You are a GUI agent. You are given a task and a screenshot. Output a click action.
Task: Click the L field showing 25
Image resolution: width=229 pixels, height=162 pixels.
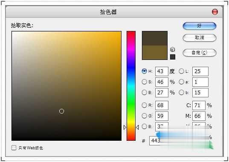point(200,71)
